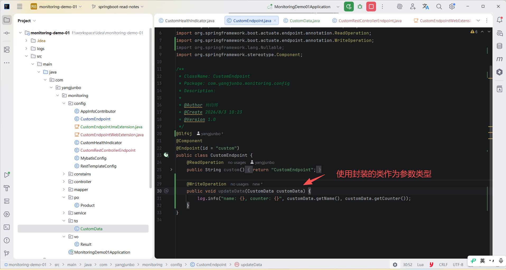The height and width of the screenshot is (270, 506).
Task: Open IDE settings gear
Action: pyautogui.click(x=452, y=7)
